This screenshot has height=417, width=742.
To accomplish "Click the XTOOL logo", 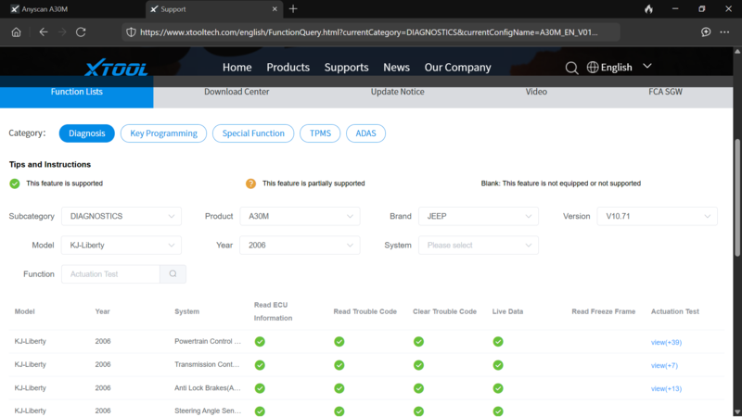I will (x=117, y=68).
